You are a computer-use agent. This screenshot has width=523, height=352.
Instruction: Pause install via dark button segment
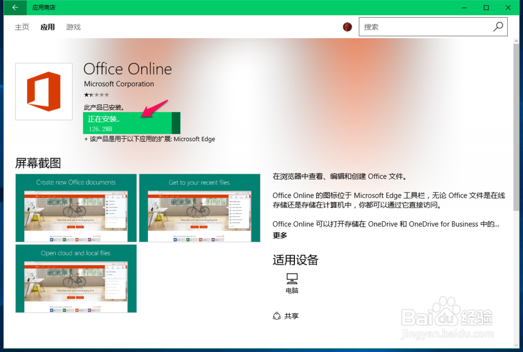click(176, 123)
